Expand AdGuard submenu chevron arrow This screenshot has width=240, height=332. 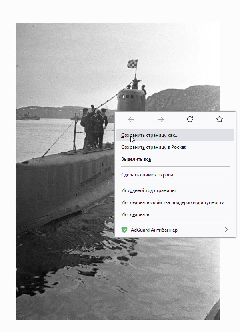coord(226,230)
